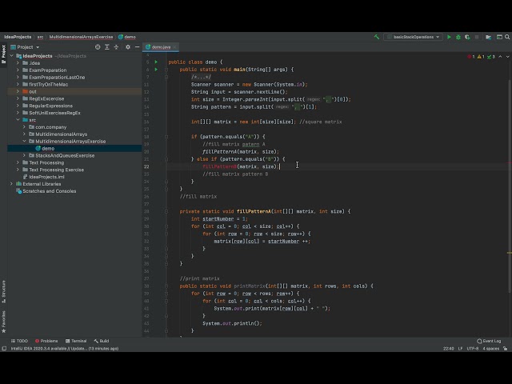Screen dimensions: 512x384
Task: Open the run configuration dropdown basicStackOperations
Action: point(414,37)
